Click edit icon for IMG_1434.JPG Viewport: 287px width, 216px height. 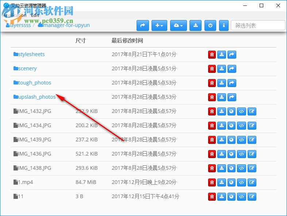(252, 126)
